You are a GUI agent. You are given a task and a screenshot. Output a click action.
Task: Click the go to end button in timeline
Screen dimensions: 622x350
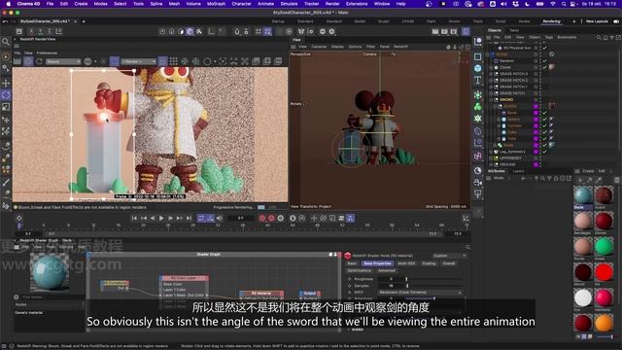[x=190, y=218]
